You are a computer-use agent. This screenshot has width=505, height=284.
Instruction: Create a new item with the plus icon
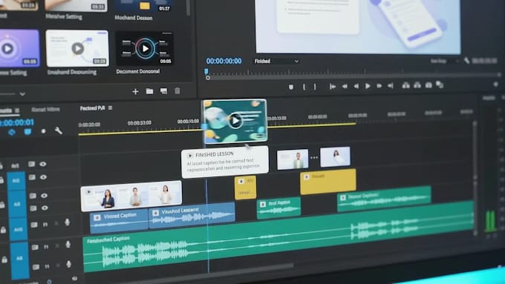(x=135, y=92)
